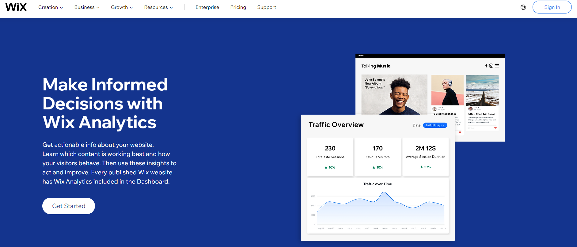Click the heart icon on 5 Best Road Trip Songs
Viewport: 577px width, 247px height.
click(495, 128)
